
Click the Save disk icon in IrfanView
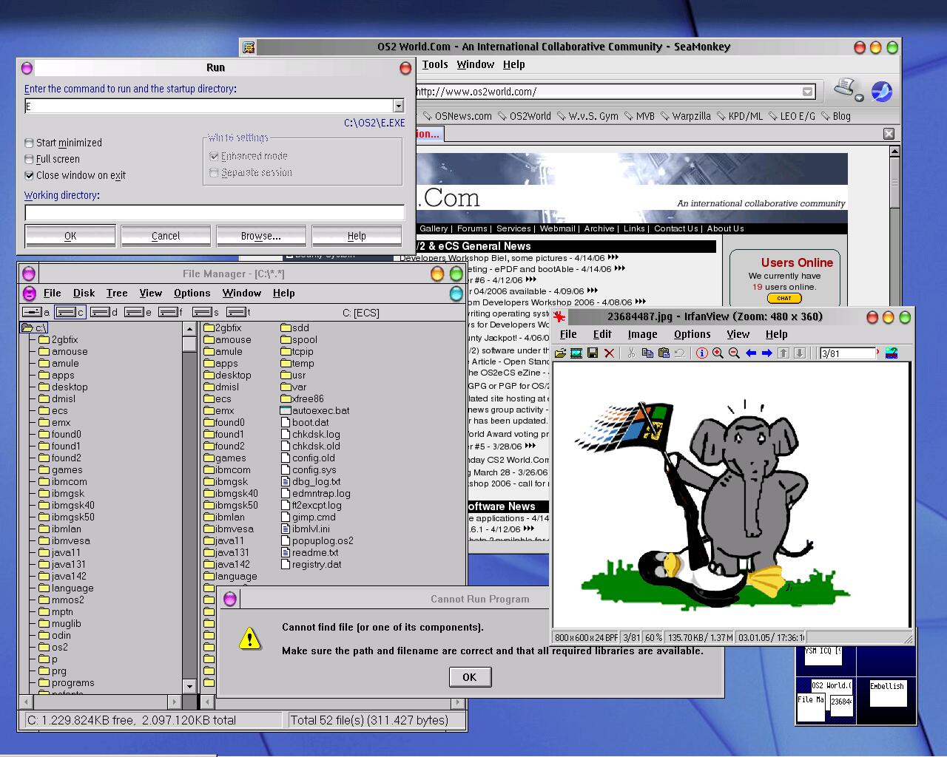[x=593, y=353]
